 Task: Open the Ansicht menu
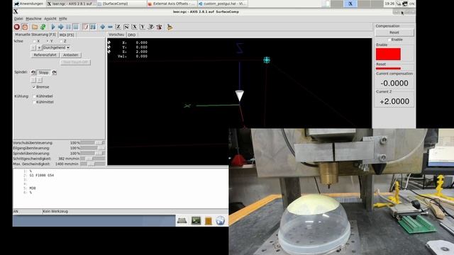coord(50,18)
